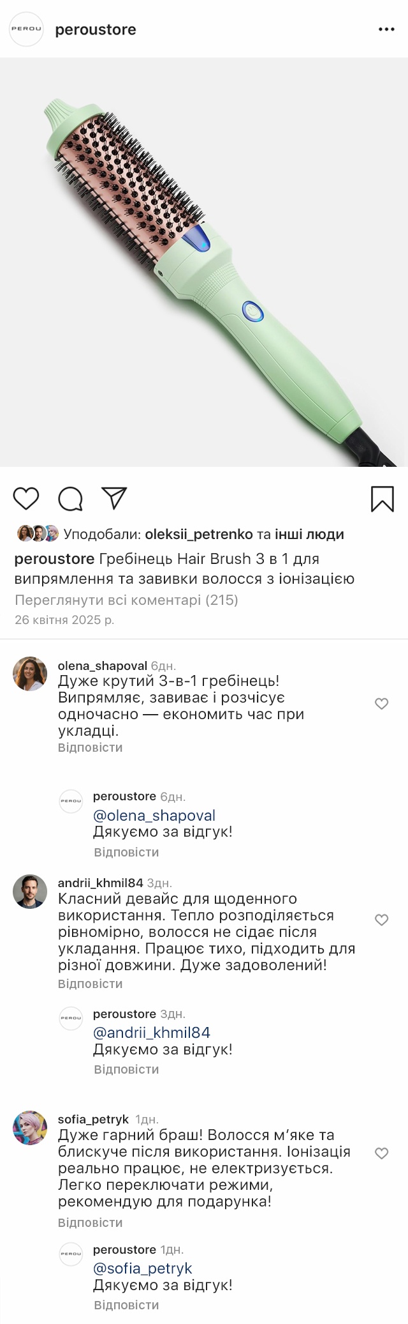Share the post with the paper plane icon
Viewport: 408px width, 1324px height.
(x=114, y=498)
